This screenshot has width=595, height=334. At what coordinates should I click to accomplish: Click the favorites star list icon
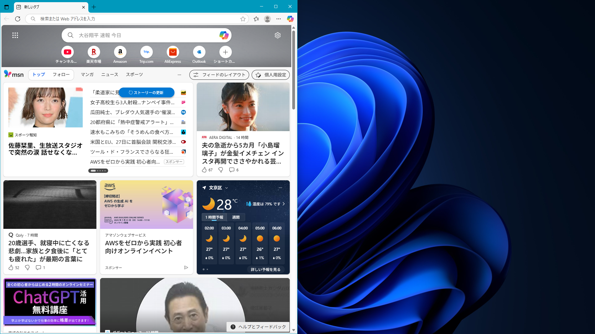[x=256, y=19]
